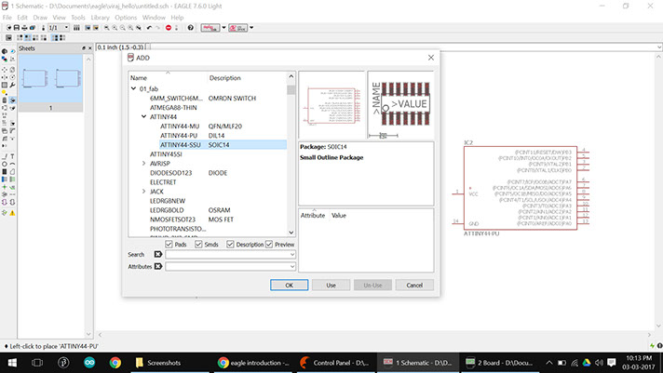Select the ATTINY44-PU device row

[223, 135]
